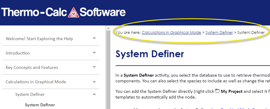Image resolution: width=270 pixels, height=109 pixels.
Task: Click the Thermo-Calc Software logo
Action: [63, 12]
